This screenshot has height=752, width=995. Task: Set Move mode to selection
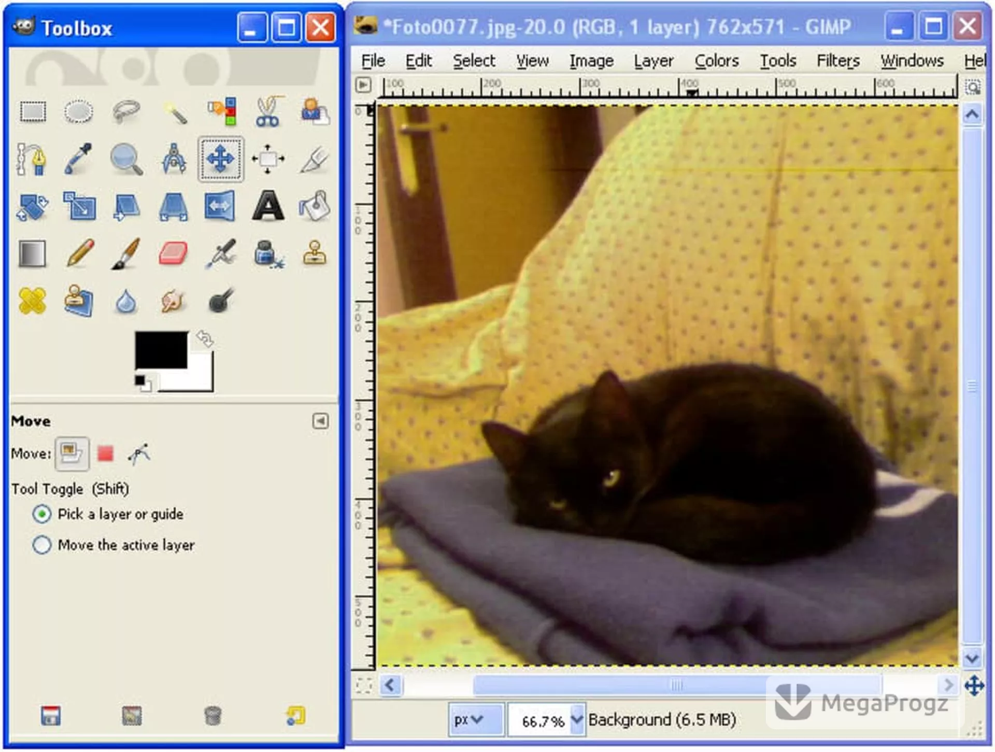[x=106, y=454]
